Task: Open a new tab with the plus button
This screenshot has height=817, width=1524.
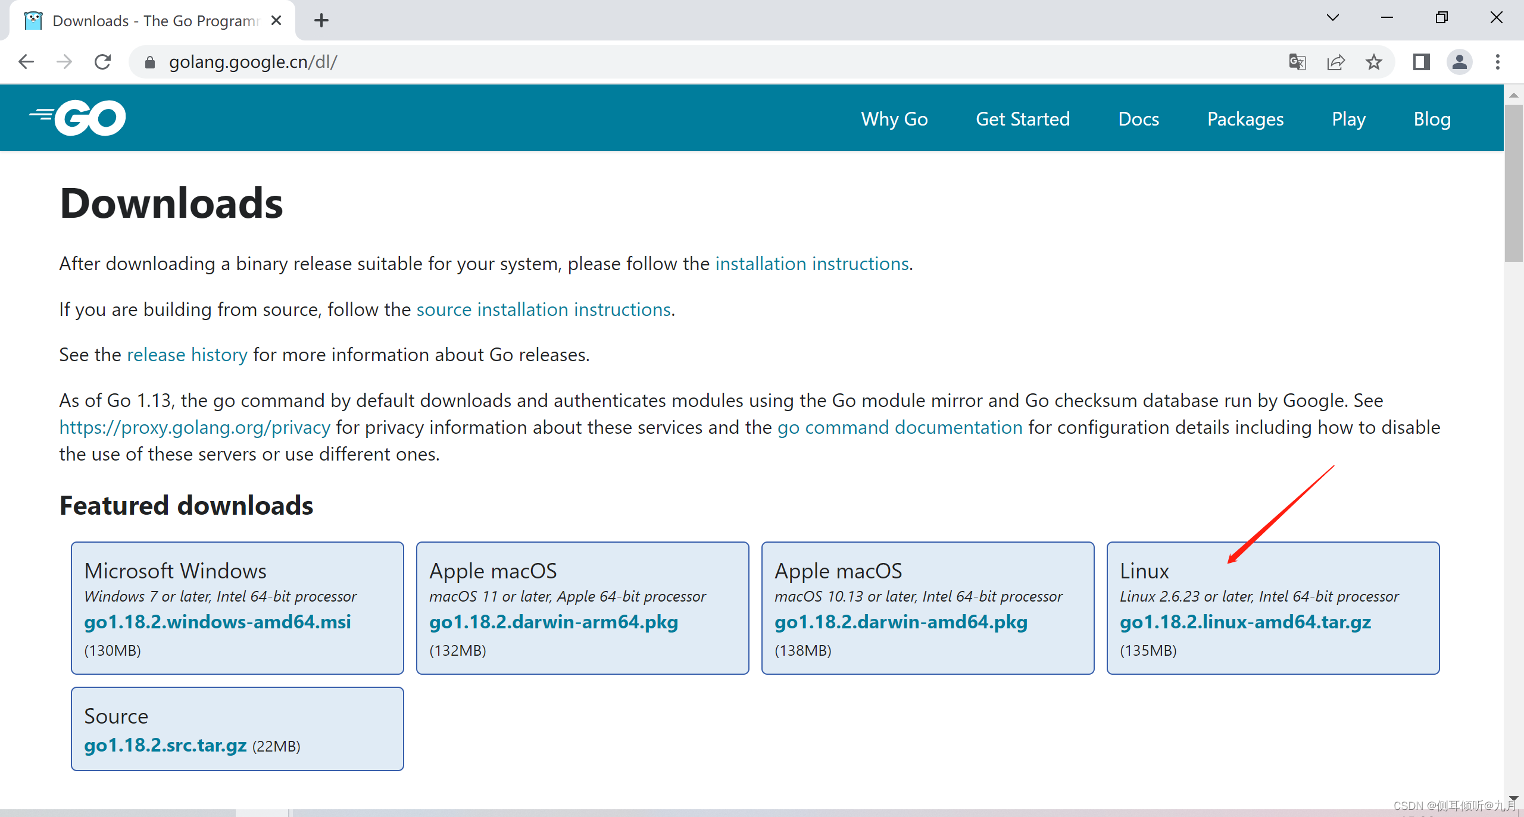Action: pyautogui.click(x=321, y=20)
